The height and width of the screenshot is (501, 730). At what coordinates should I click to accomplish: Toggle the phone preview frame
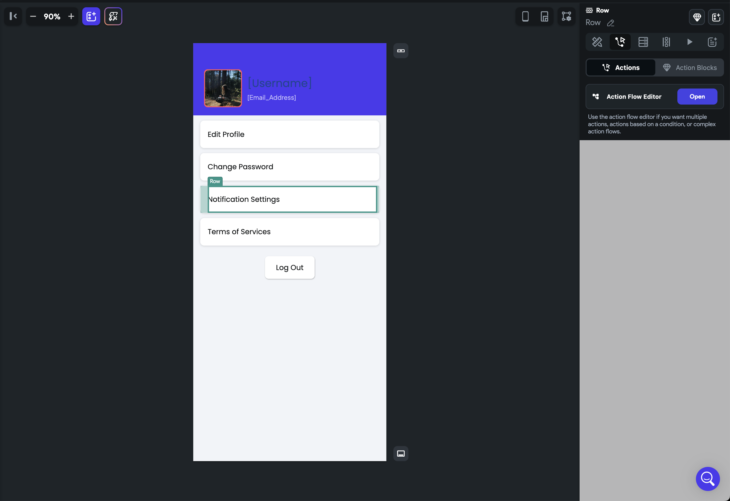coord(525,16)
